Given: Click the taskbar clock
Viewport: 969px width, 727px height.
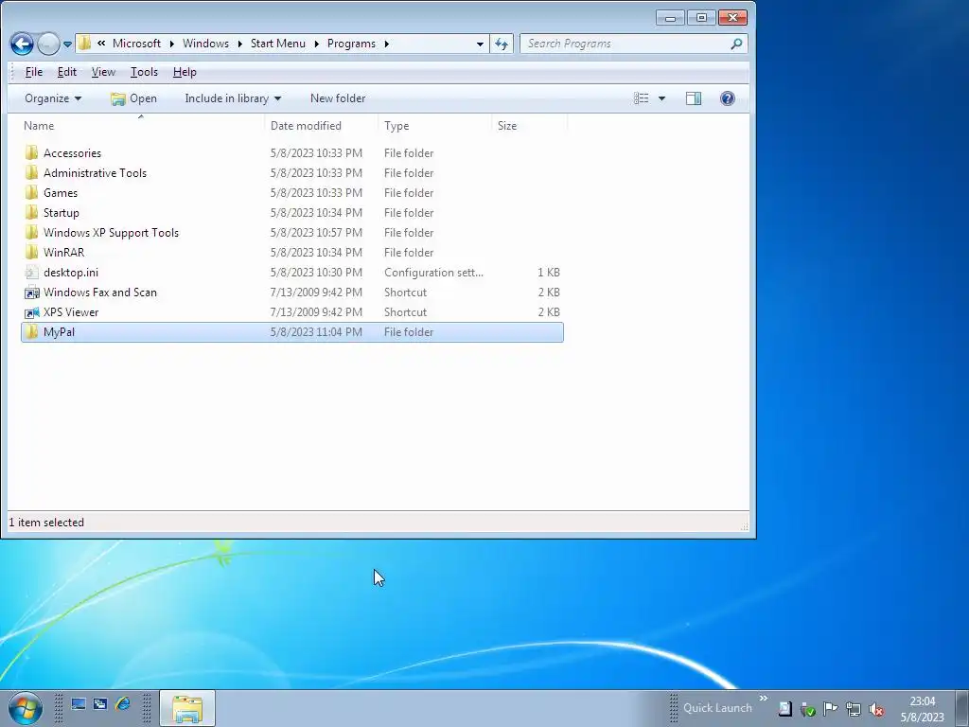Looking at the screenshot, I should click(922, 709).
